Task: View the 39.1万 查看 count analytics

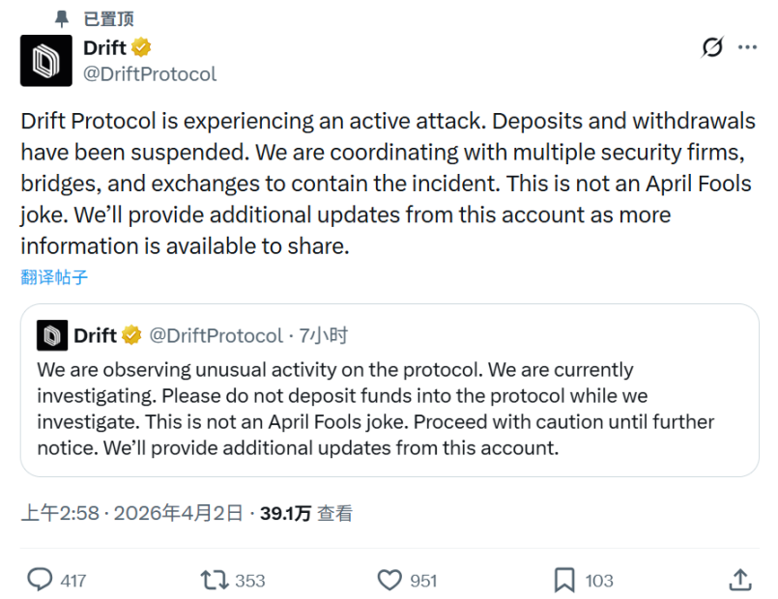Action: [306, 514]
